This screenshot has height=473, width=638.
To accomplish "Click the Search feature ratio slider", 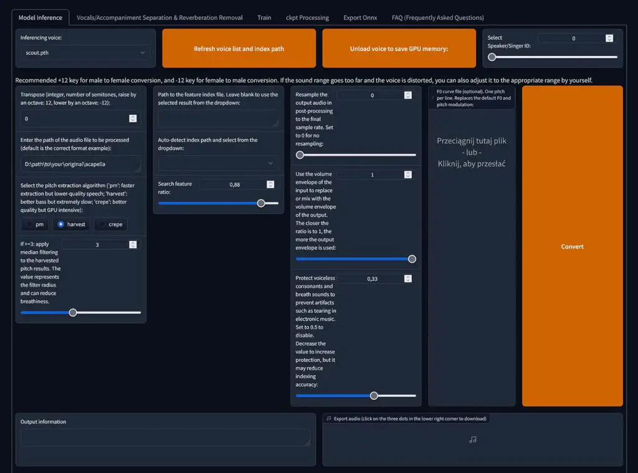I will click(218, 203).
